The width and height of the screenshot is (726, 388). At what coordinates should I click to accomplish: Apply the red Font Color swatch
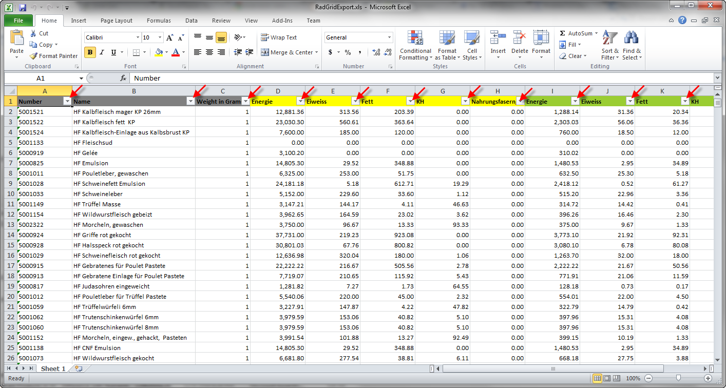176,52
